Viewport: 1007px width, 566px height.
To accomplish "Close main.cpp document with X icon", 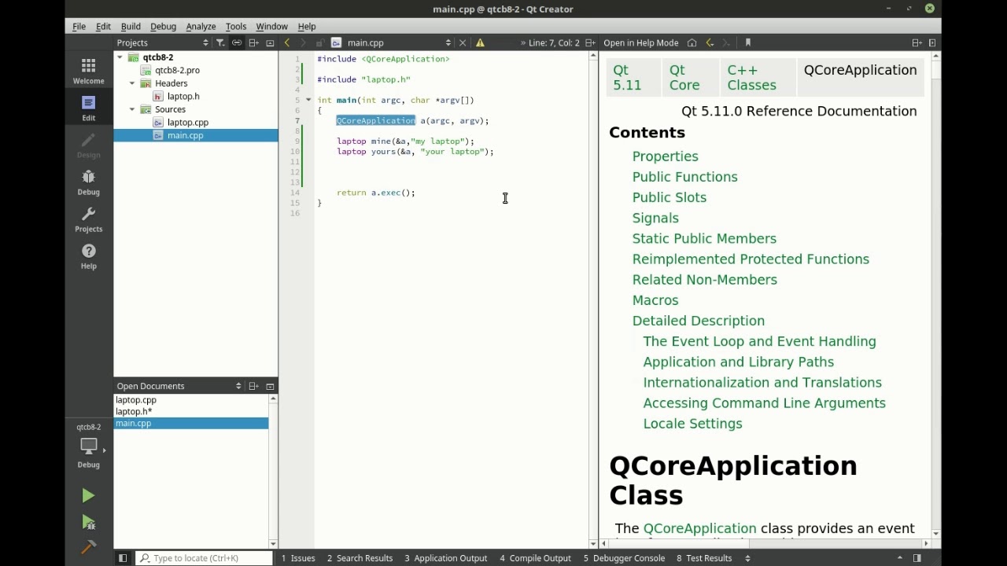I will click(463, 42).
